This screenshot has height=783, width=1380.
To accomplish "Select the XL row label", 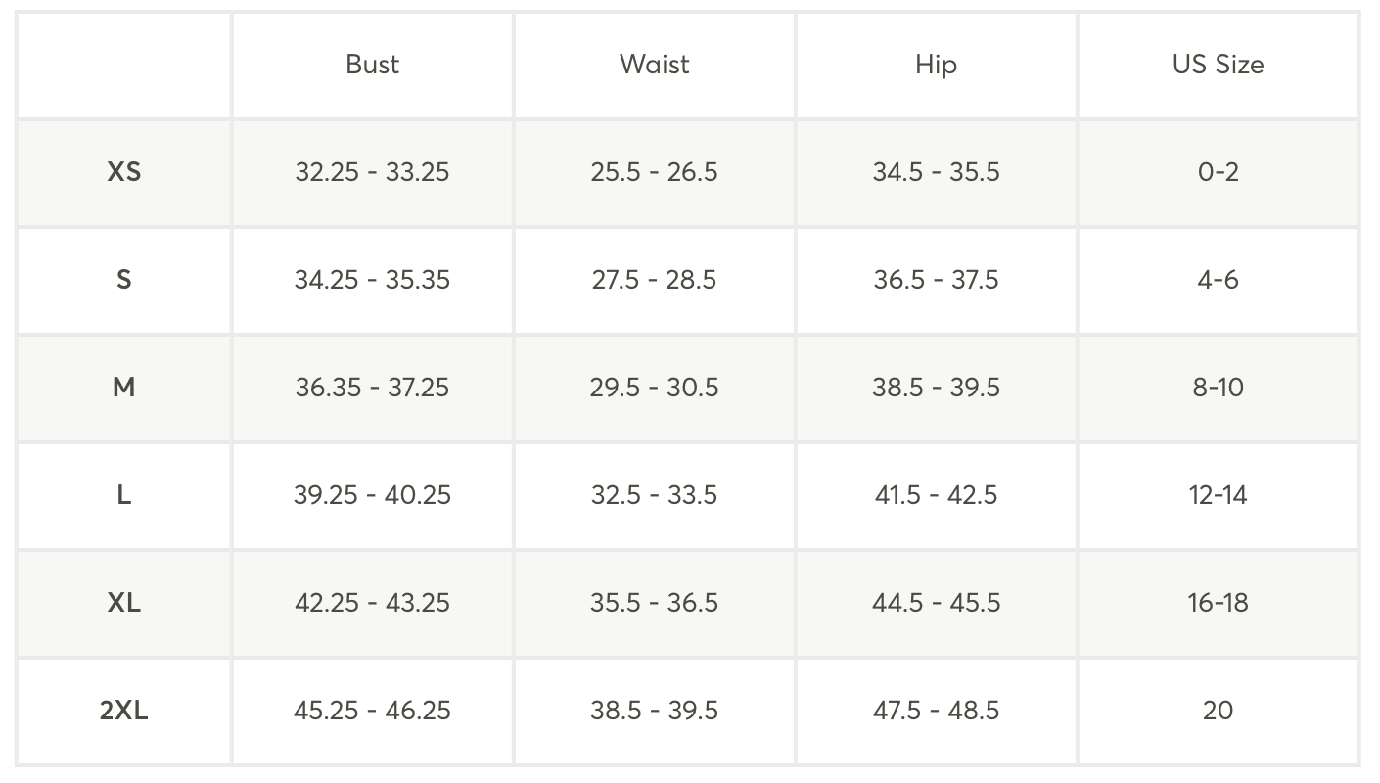I will [x=124, y=603].
